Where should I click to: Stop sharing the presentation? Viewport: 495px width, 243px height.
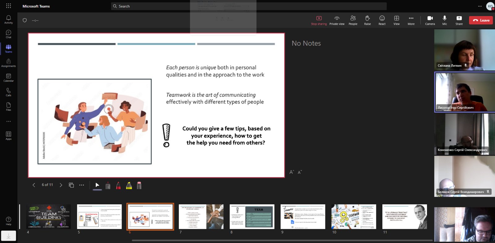click(x=319, y=20)
